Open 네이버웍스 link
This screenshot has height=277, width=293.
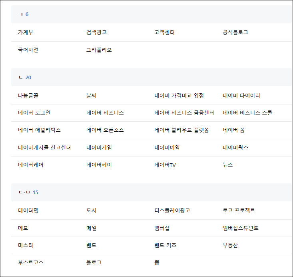pyautogui.click(x=235, y=148)
